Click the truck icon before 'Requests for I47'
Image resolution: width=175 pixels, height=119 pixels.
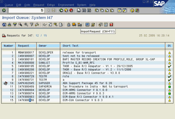4,36
